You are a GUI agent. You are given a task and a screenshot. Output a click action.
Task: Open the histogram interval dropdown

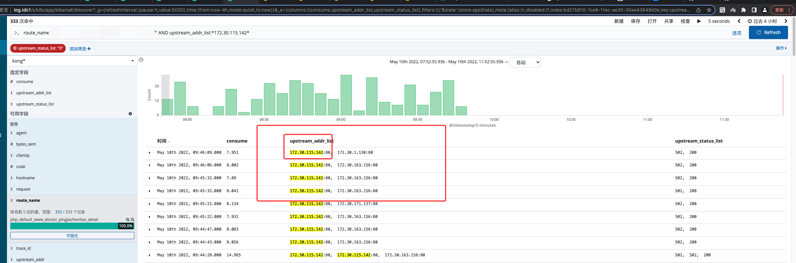[x=525, y=62]
